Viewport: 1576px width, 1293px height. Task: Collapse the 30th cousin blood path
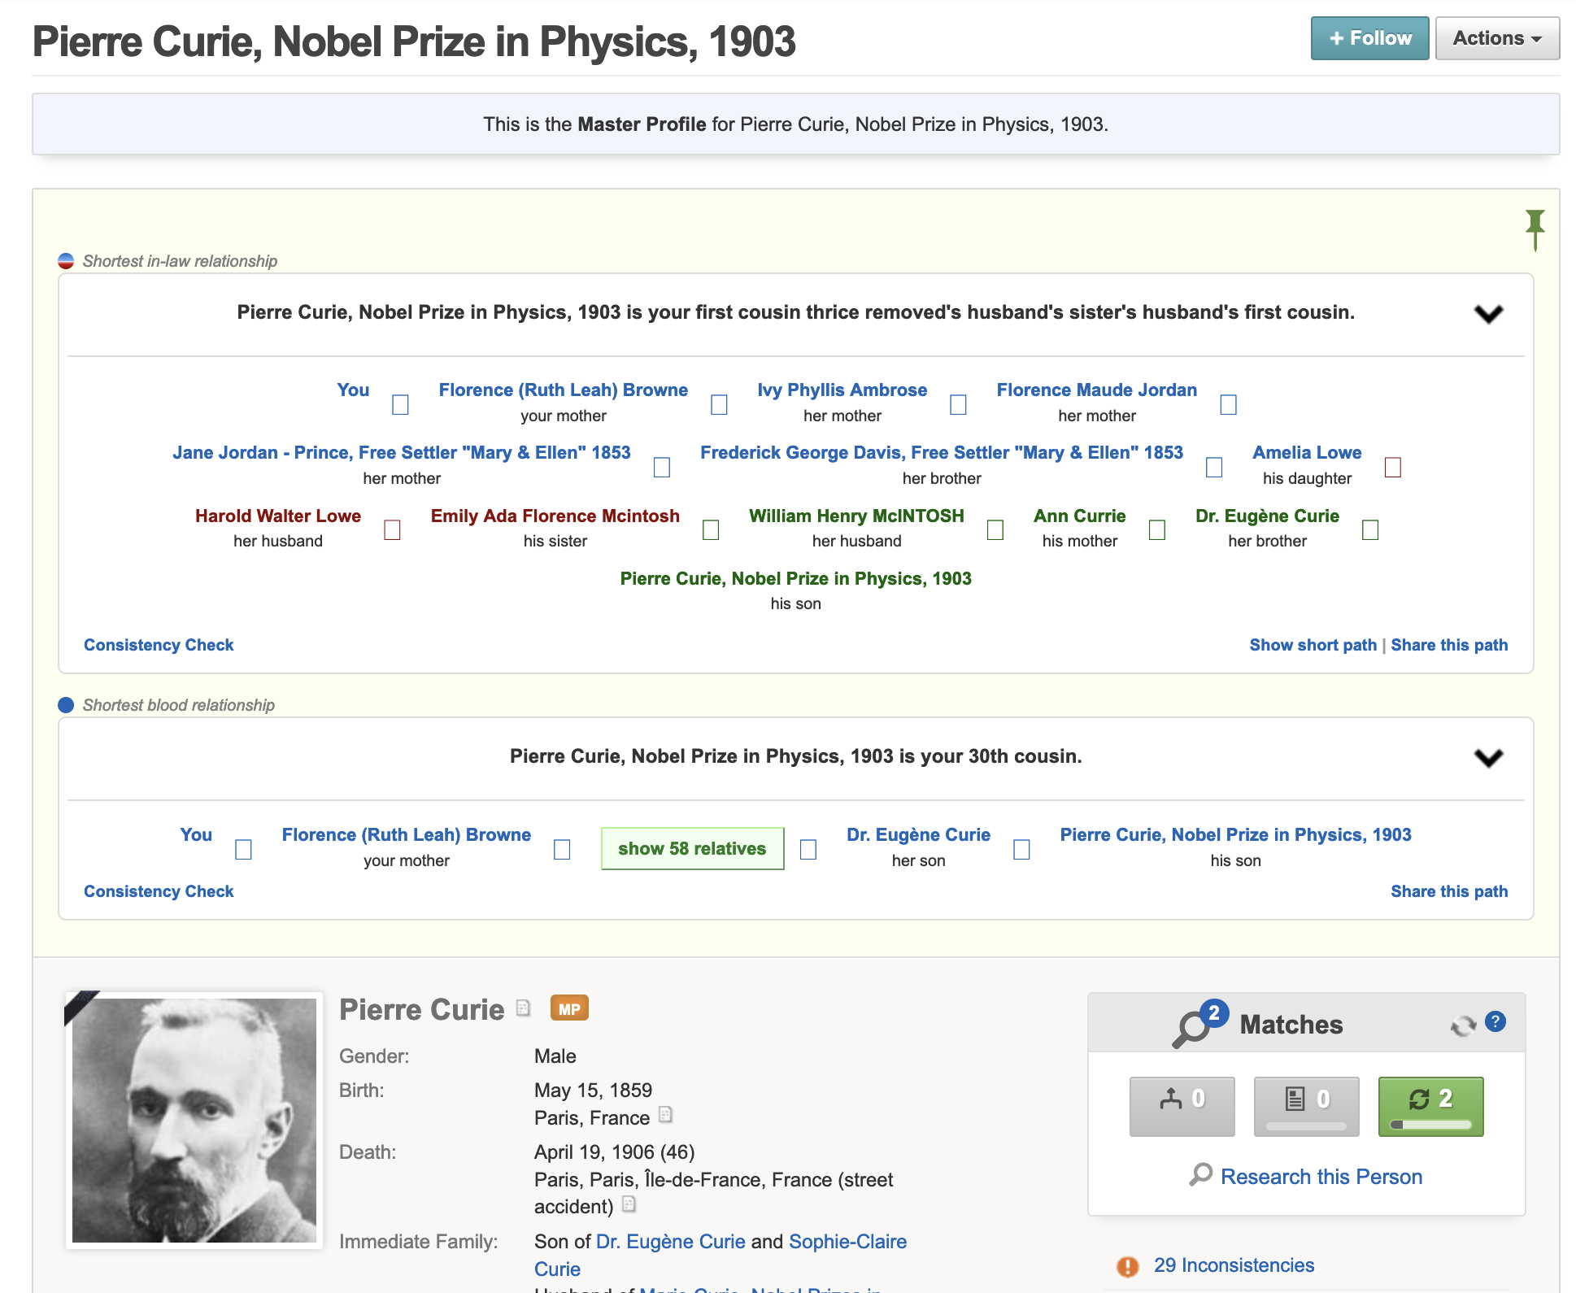click(x=1488, y=758)
